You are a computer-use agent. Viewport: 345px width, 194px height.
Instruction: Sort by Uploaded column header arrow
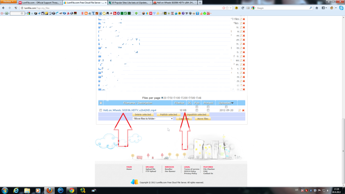point(232,103)
